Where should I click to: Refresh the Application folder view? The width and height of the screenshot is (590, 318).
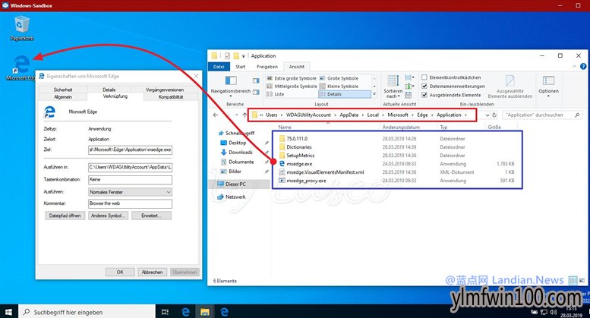494,115
